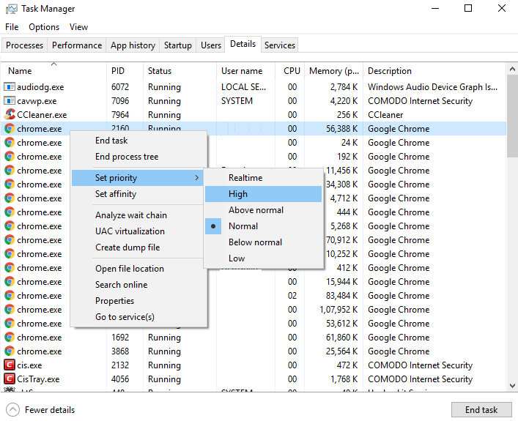
Task: Select the cavwp.exe process row
Action: pos(253,101)
